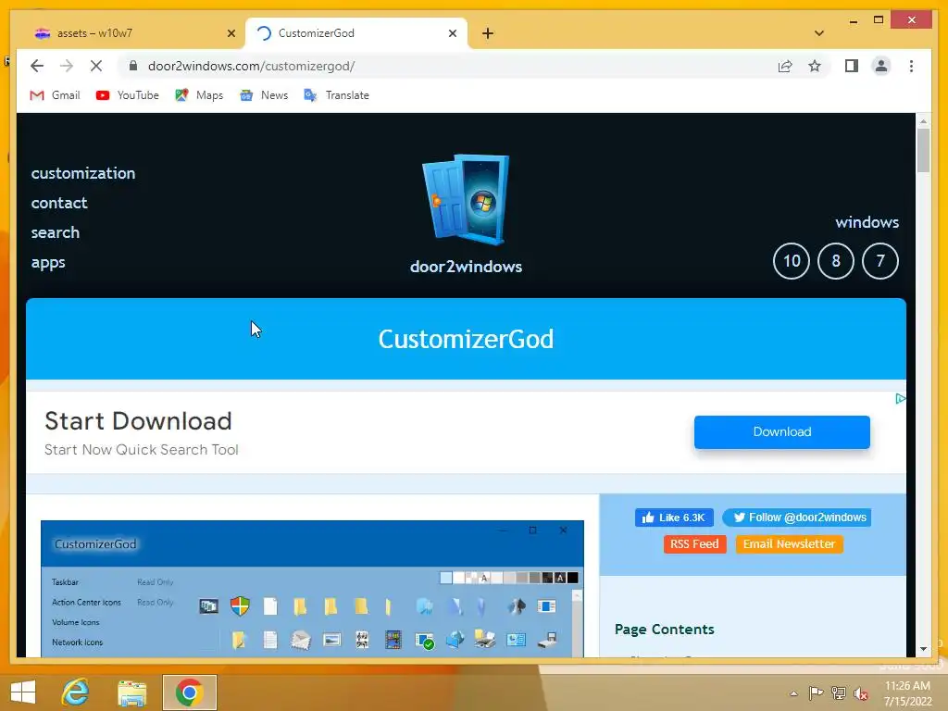Open a new tab
The height and width of the screenshot is (711, 948).
point(488,33)
